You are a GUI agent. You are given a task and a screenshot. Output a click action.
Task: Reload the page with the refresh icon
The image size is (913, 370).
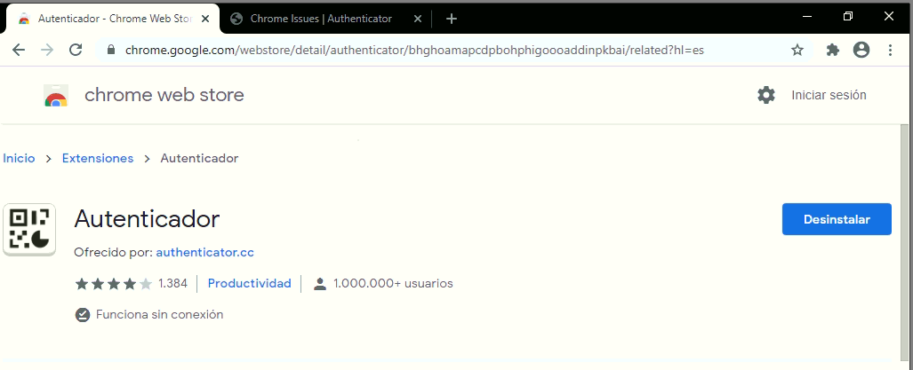pyautogui.click(x=76, y=50)
